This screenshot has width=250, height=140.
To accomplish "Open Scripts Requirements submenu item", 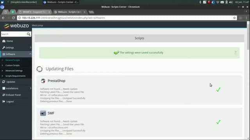I will (x=15, y=76).
